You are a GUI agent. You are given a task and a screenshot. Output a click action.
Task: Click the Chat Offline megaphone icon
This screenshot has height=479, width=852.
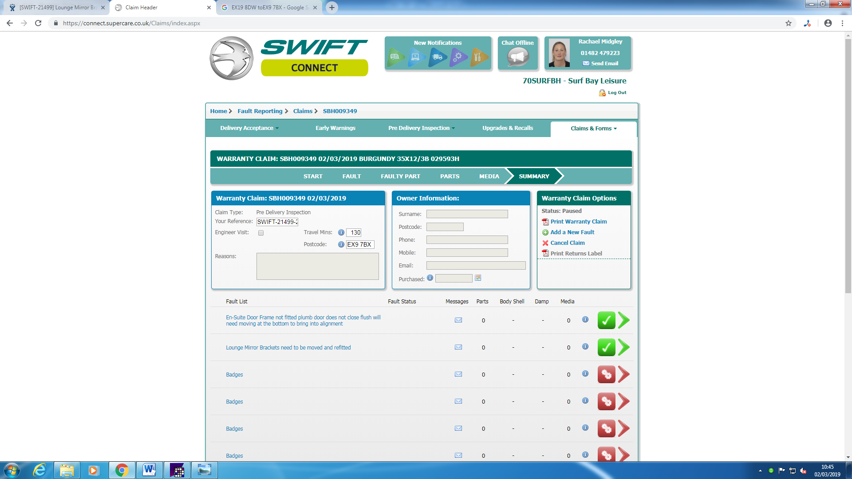pyautogui.click(x=517, y=57)
